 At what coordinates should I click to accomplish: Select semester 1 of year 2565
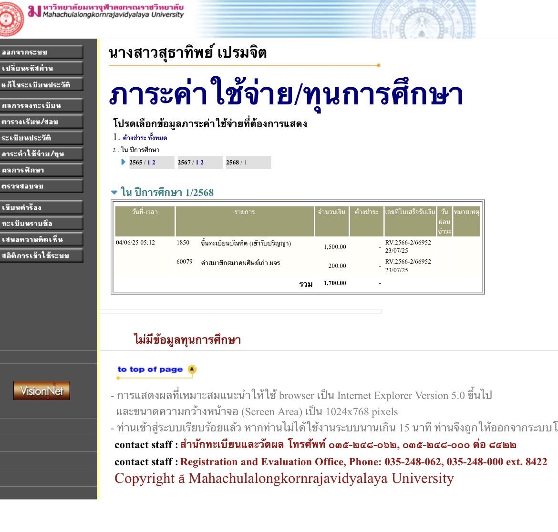tap(149, 163)
